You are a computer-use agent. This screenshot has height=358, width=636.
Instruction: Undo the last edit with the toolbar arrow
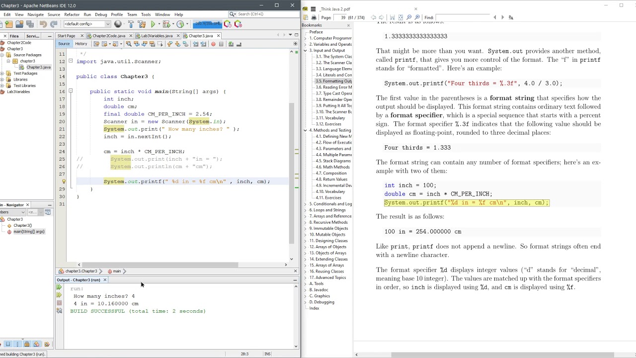click(43, 24)
